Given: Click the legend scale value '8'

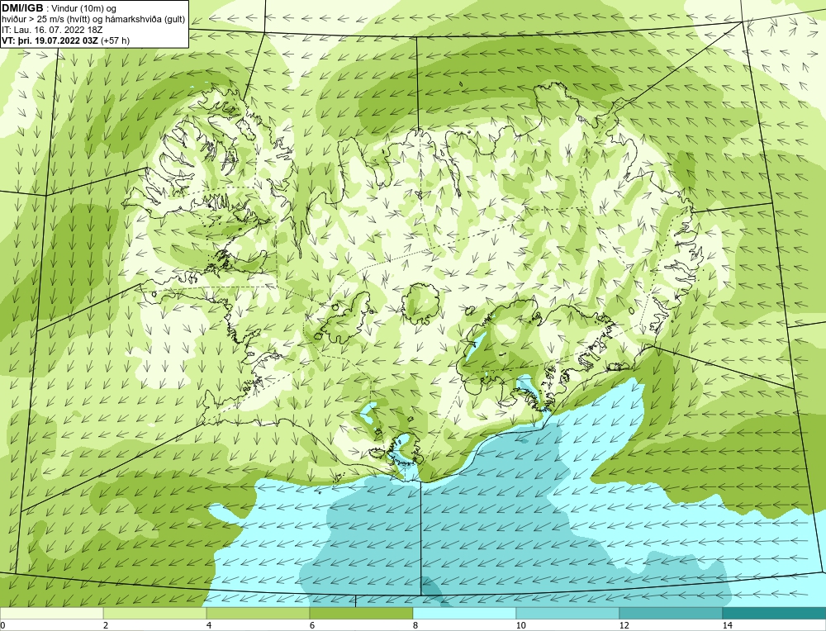Looking at the screenshot, I should 415,625.
